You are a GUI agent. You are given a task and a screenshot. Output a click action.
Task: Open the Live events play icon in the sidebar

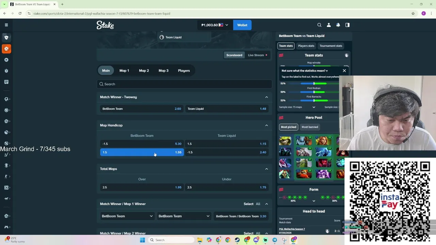point(6,60)
